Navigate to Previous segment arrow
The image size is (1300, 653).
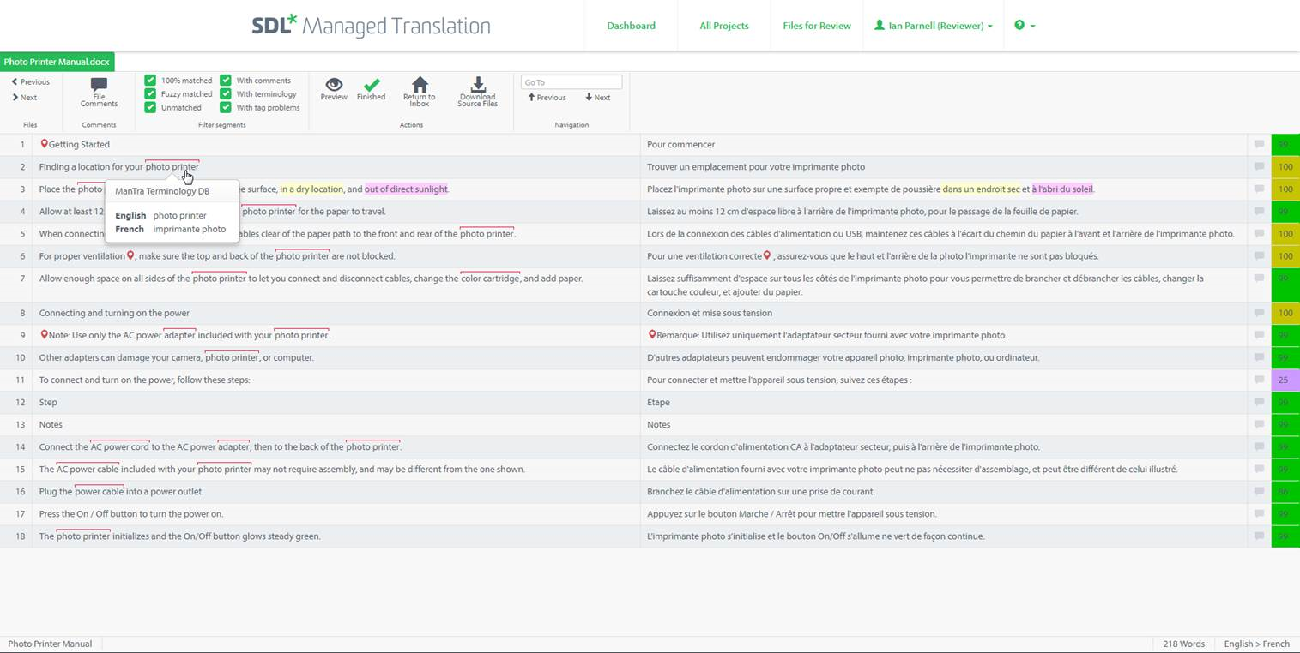coord(547,98)
